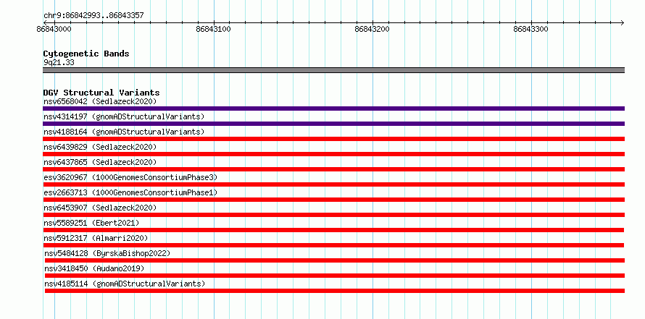Open the DGV Structural Variants track title
This screenshot has height=319, width=645.
point(101,93)
